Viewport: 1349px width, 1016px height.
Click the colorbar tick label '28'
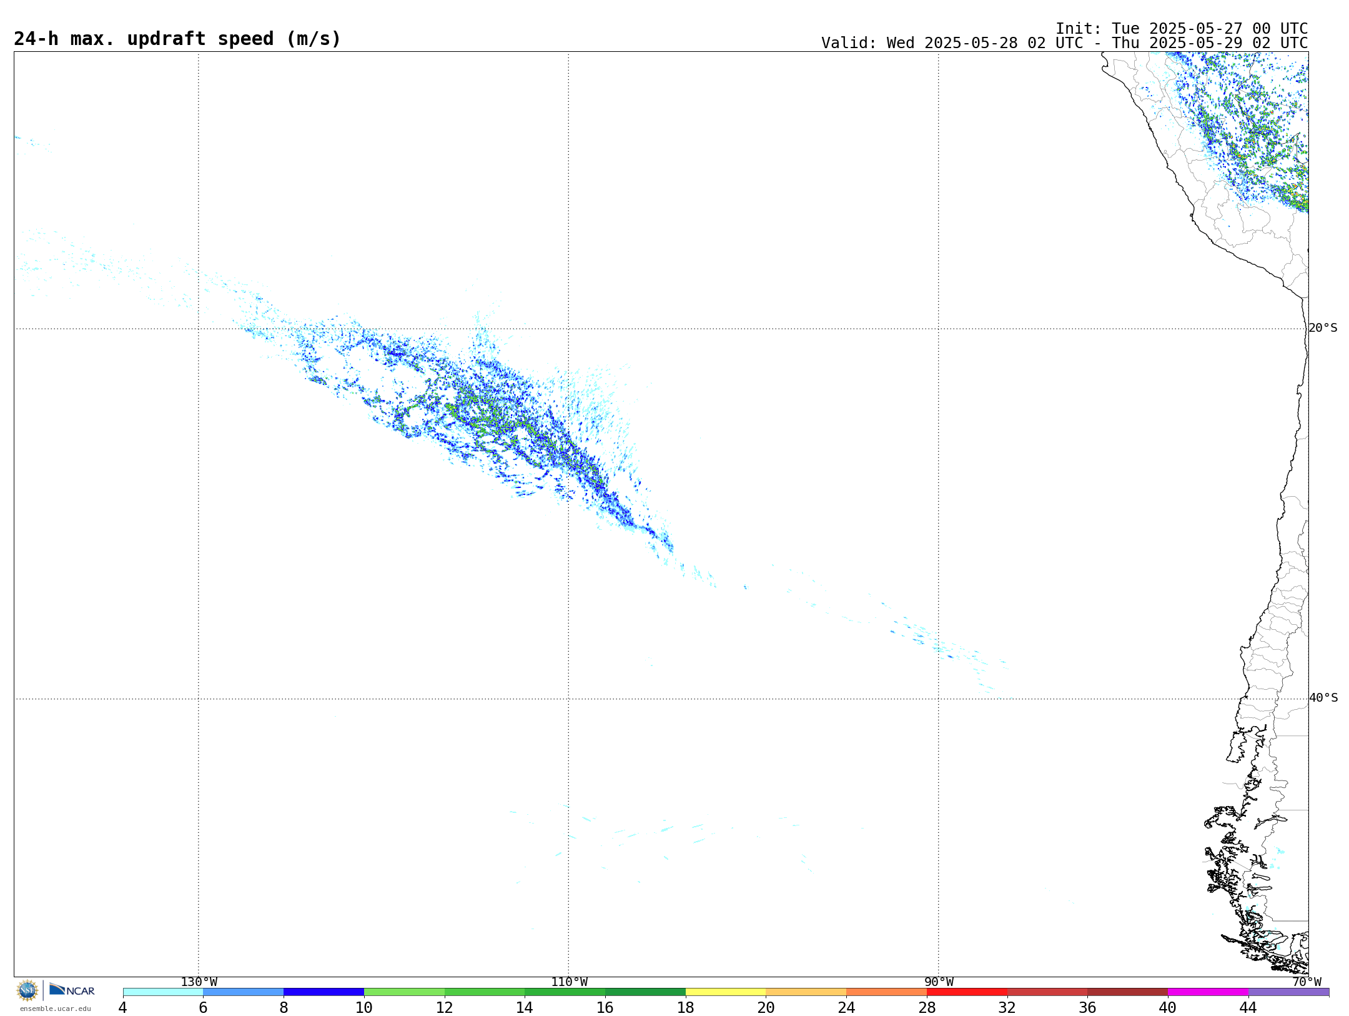click(927, 1008)
